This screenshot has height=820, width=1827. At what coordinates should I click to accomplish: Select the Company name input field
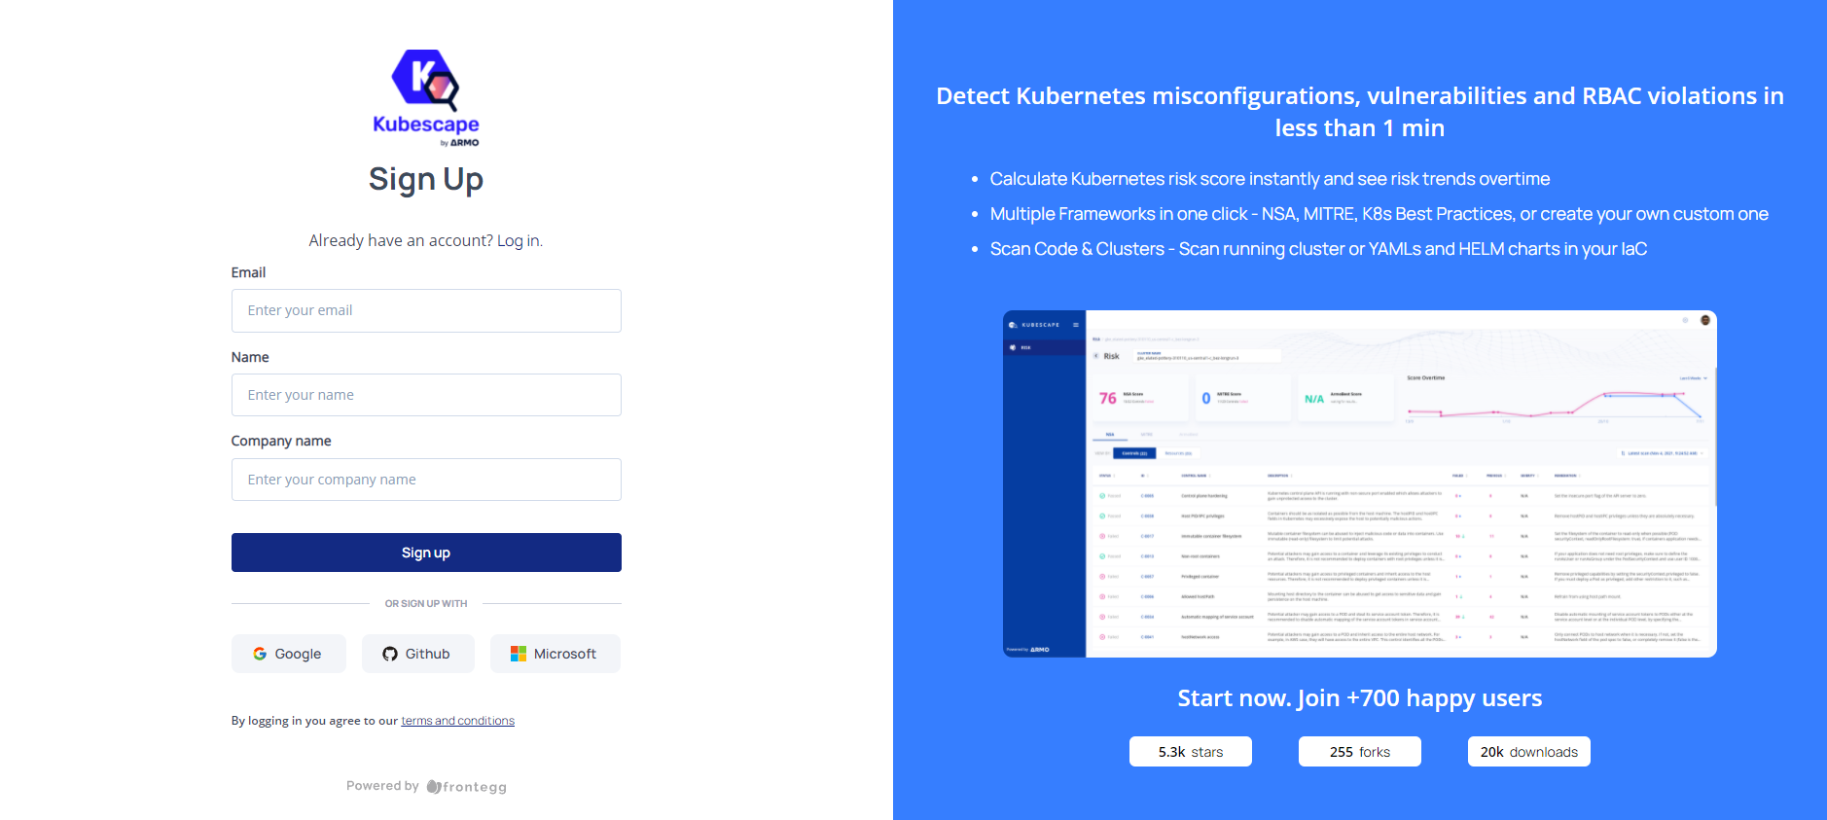[x=426, y=480]
